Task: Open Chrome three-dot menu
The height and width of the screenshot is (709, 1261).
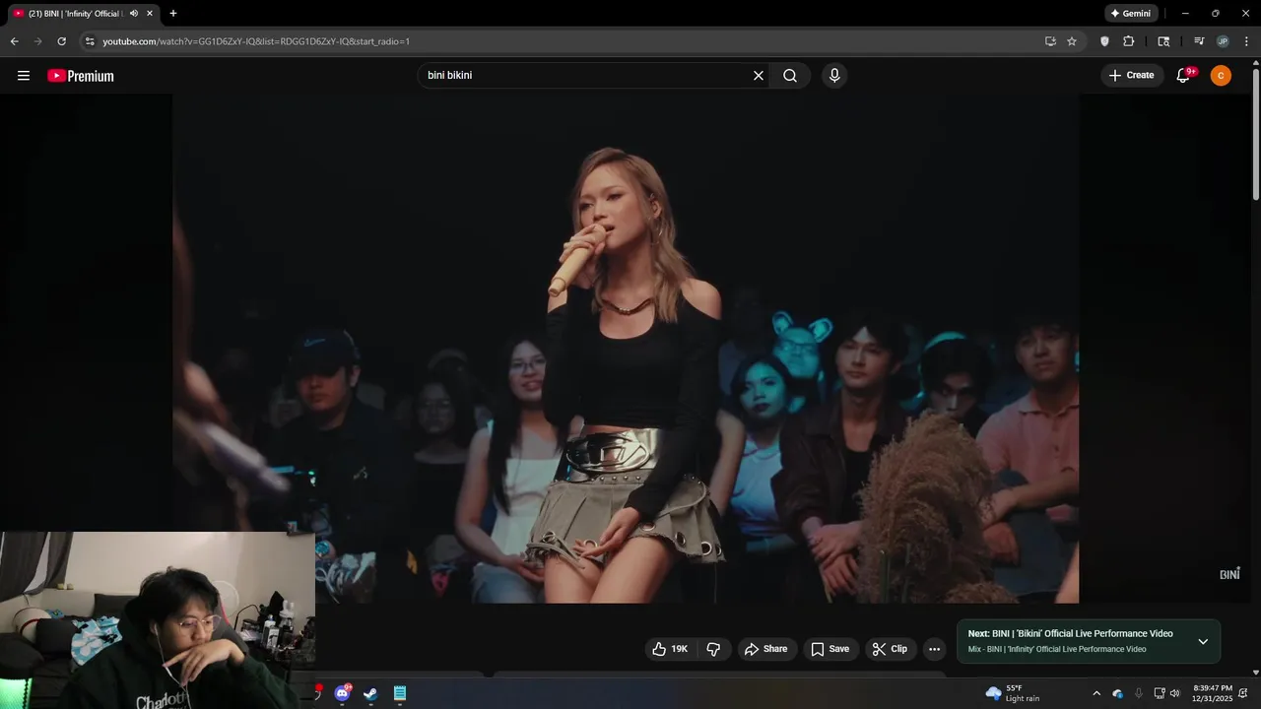Action: 1246,41
